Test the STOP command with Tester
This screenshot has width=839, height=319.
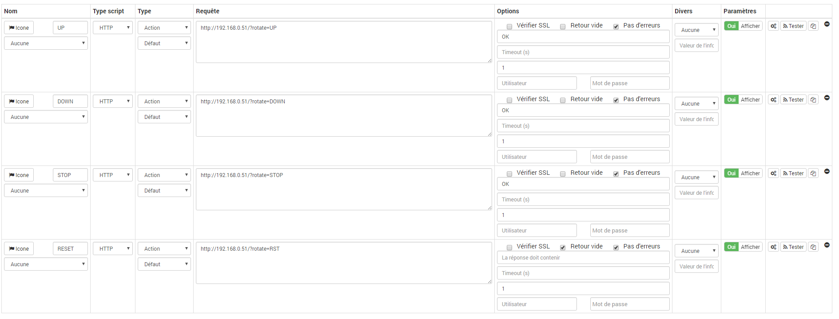793,173
